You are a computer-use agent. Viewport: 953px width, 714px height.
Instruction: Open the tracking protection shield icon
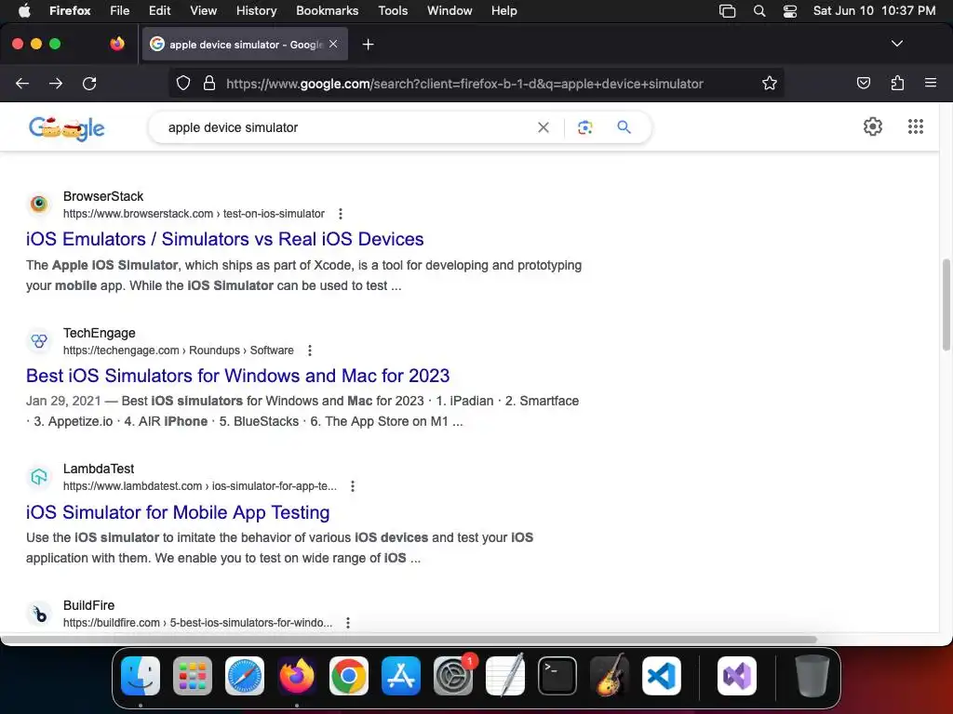(x=183, y=83)
